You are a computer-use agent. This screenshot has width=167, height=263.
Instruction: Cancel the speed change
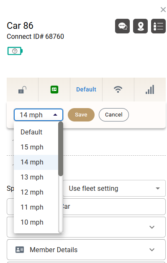pos(114,115)
